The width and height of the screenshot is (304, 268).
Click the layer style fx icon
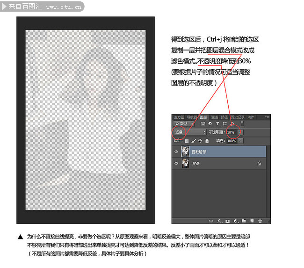(219, 220)
